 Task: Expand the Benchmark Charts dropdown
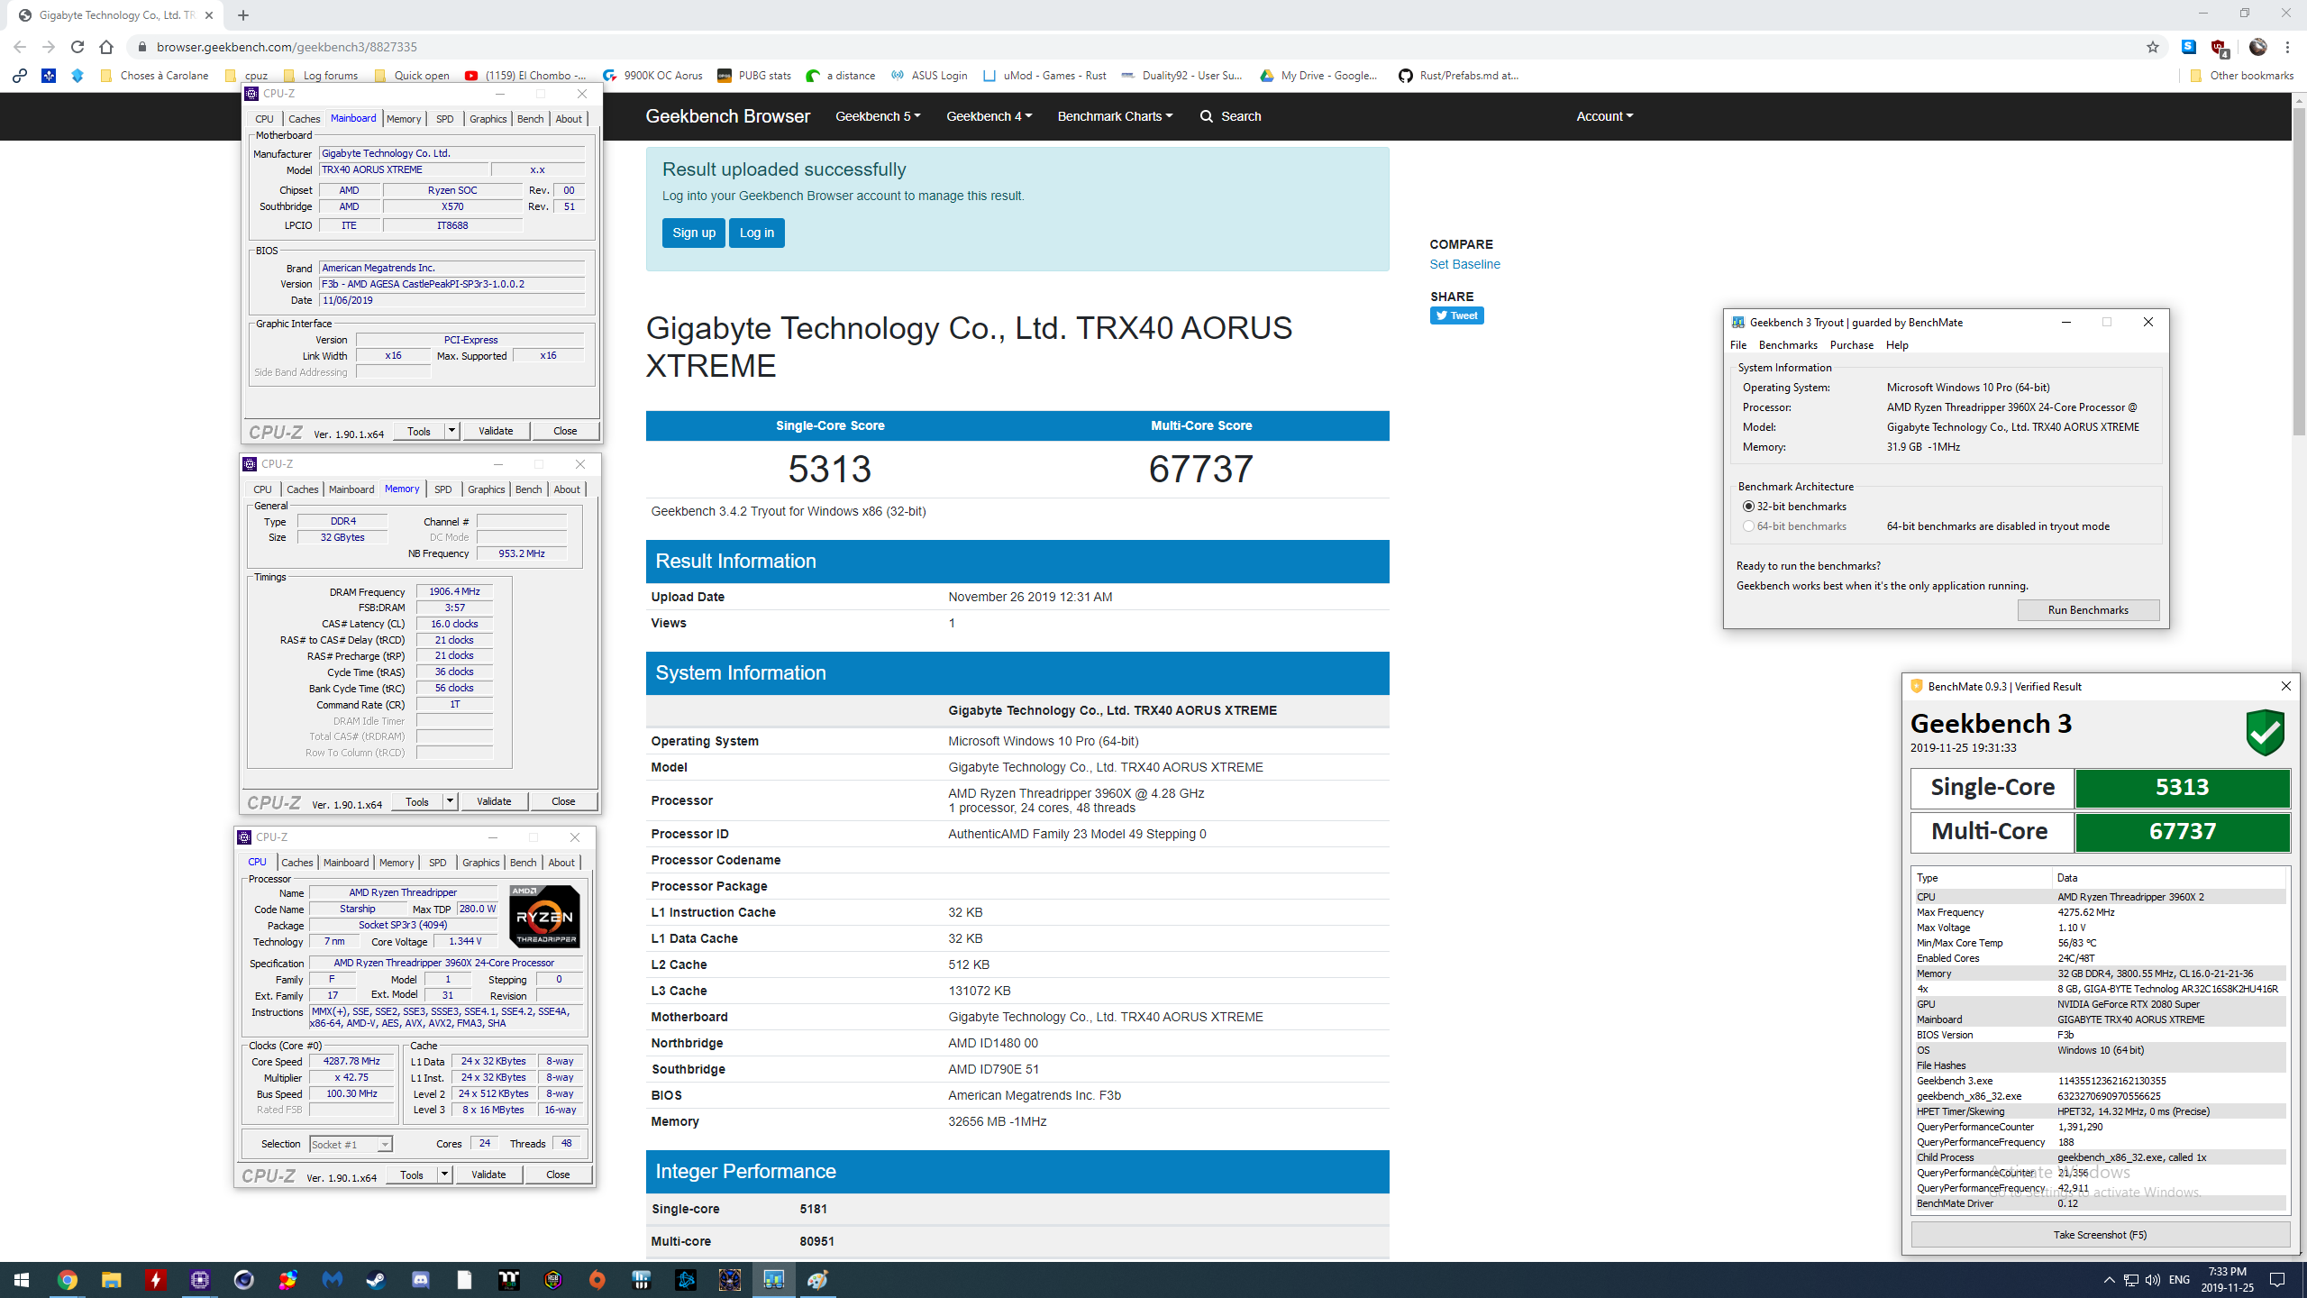pos(1115,116)
